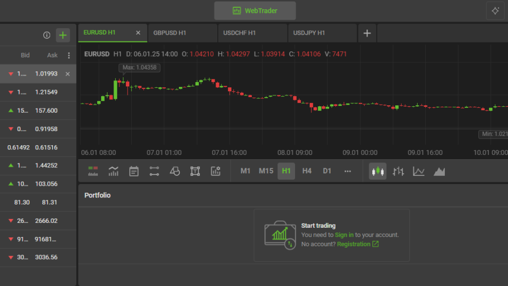The width and height of the screenshot is (508, 286).
Task: Click the Sign in link
Action: [344, 235]
